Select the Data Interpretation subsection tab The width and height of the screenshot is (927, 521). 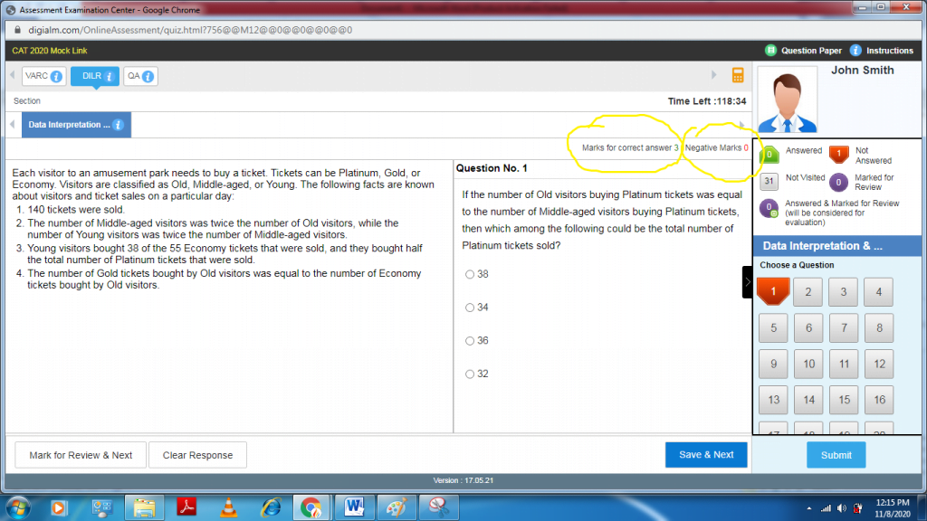click(x=76, y=125)
